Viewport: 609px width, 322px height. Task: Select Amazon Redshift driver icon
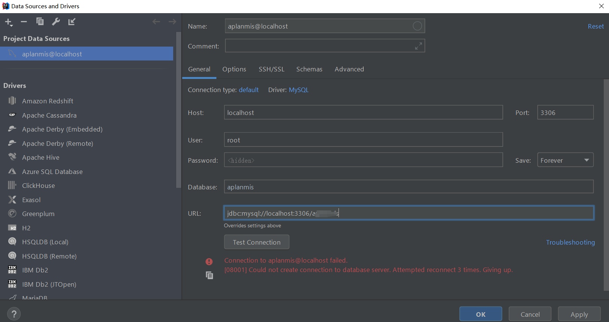click(x=12, y=101)
